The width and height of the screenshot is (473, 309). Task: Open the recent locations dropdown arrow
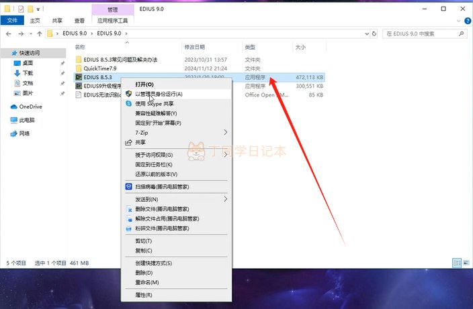(31, 34)
